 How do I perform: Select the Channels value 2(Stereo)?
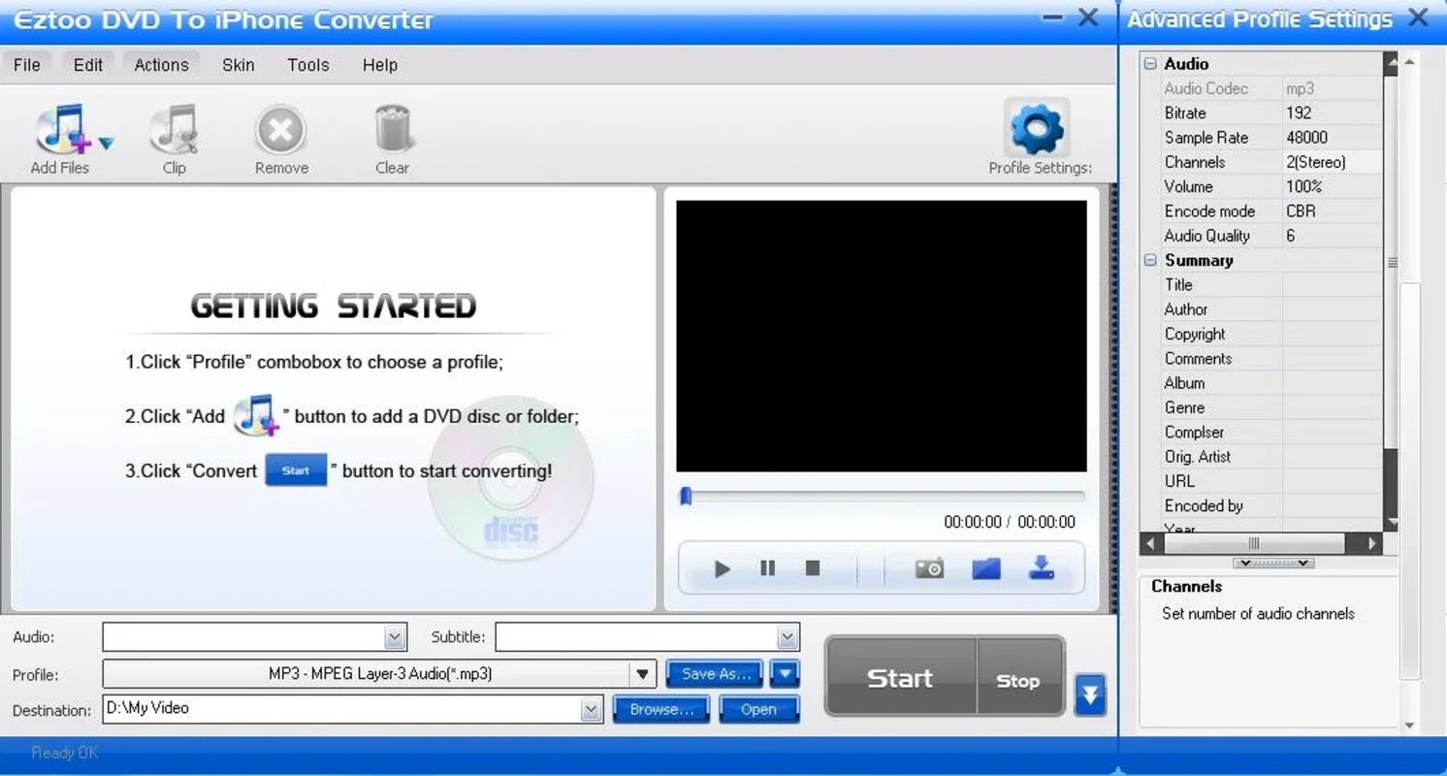[x=1333, y=162]
